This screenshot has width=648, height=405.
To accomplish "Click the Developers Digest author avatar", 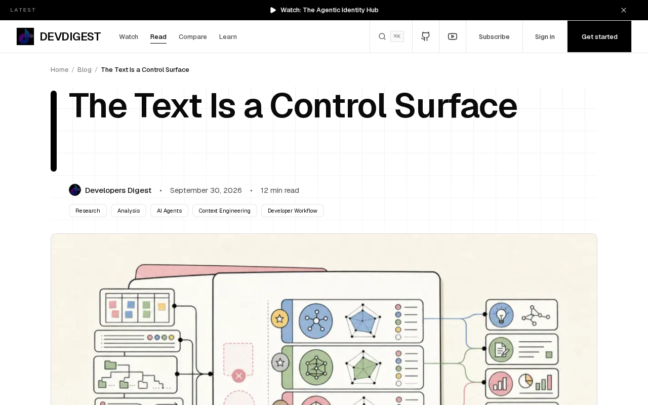I will pyautogui.click(x=75, y=190).
